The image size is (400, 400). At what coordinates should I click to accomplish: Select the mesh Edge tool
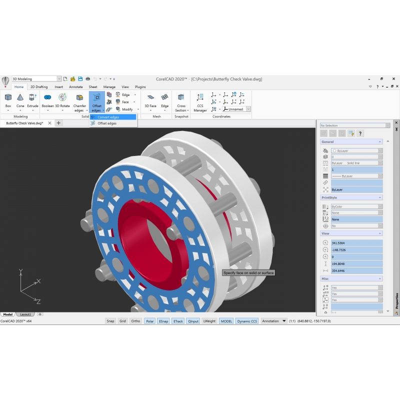tap(165, 101)
